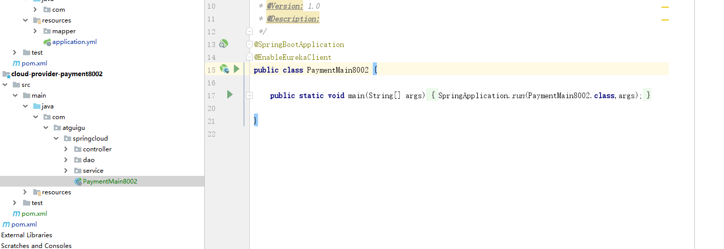724x249 pixels.
Task: Toggle fold marker beside @SpringBootApplication
Action: 249,44
